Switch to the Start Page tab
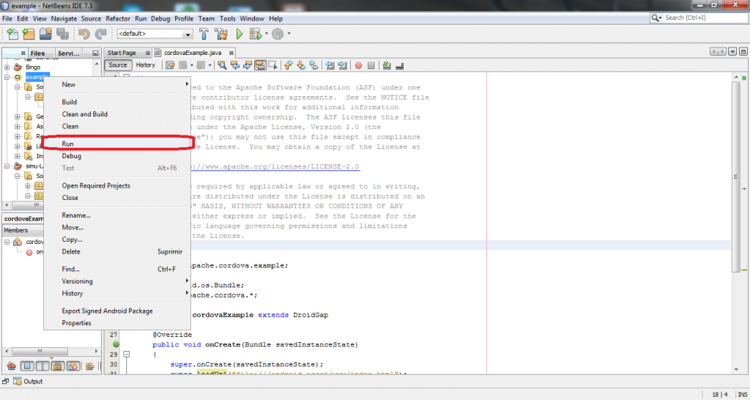750x400 pixels. click(122, 53)
